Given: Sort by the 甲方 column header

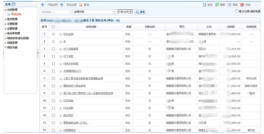Looking at the screenshot, I should (181, 27).
